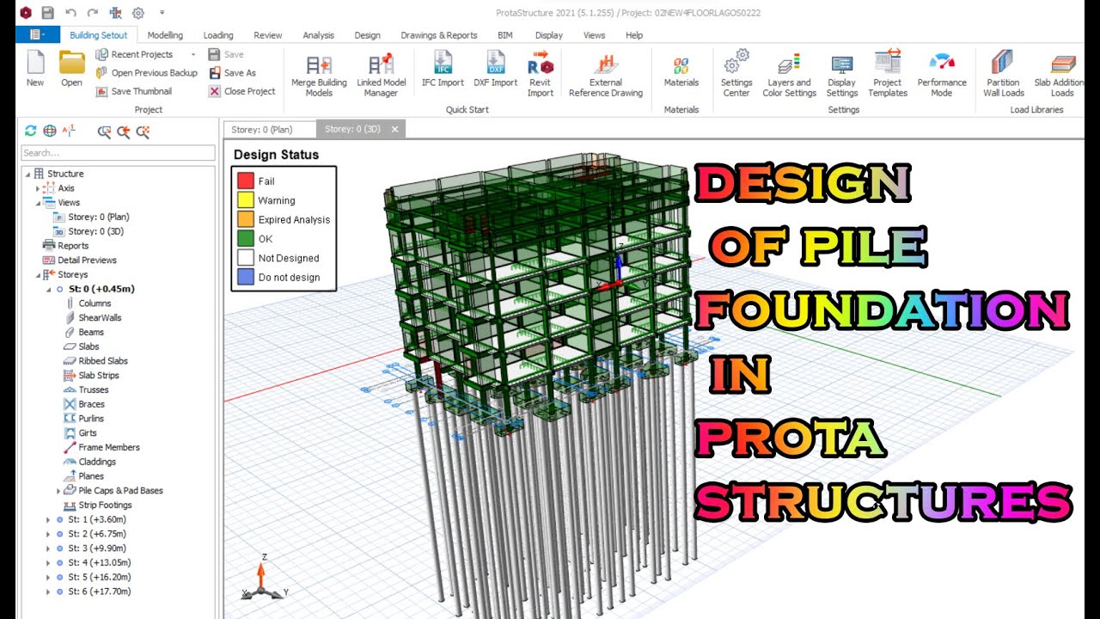Viewport: 1100px width, 619px height.
Task: Click the third magnifier icon with red cross
Action: (143, 132)
